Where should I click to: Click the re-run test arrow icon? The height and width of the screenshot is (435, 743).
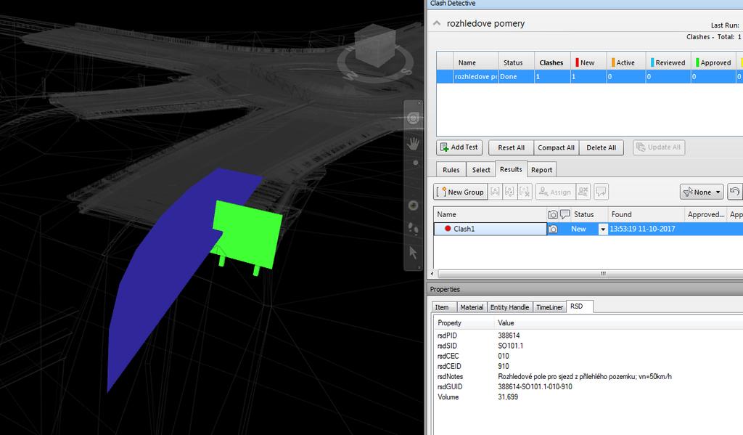point(734,192)
